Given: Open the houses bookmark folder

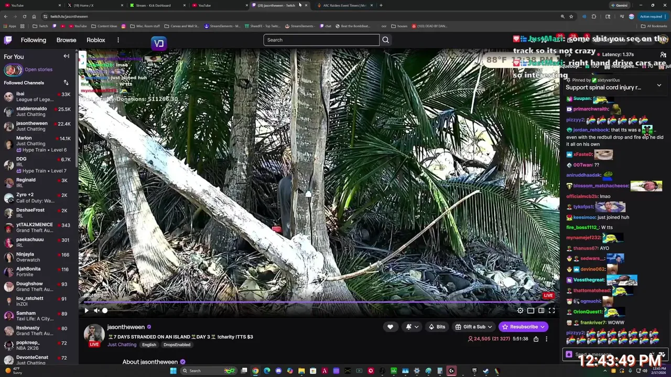Looking at the screenshot, I should [x=399, y=26].
